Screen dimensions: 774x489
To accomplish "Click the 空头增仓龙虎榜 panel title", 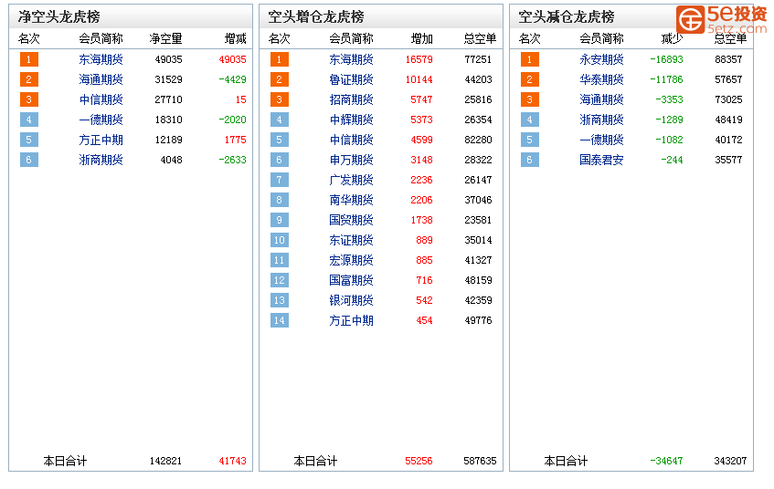I will pos(316,16).
